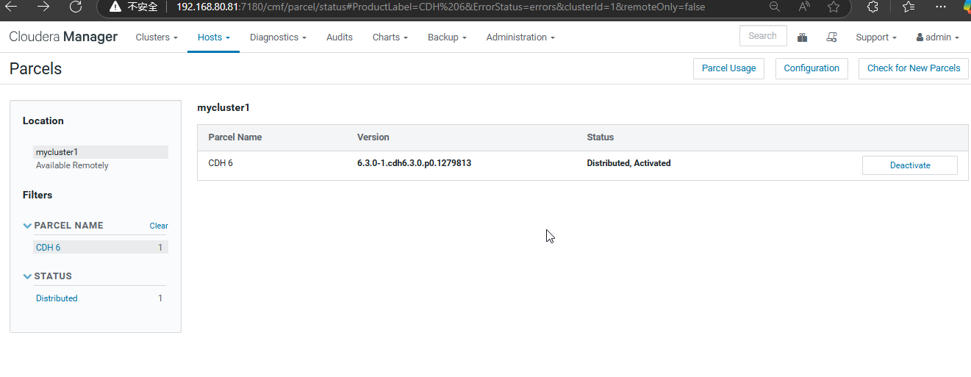Click the Status column header
Image resolution: width=971 pixels, height=377 pixels.
tap(601, 137)
